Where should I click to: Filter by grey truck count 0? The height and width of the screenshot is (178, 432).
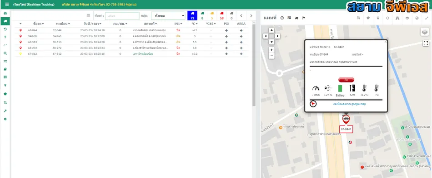point(231,16)
